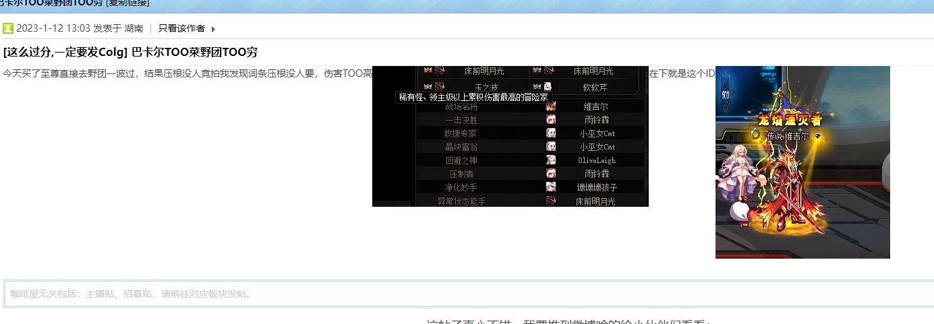Click the green author avatar icon
The height and width of the screenshot is (324, 934).
8,28
